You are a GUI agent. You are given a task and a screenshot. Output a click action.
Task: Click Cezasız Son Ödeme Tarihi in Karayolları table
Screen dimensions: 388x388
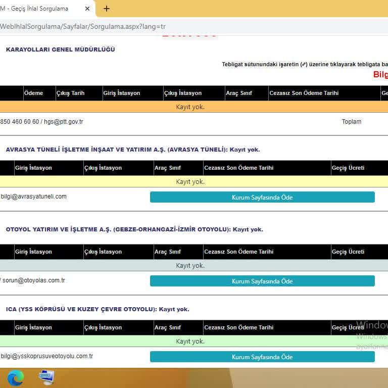(x=304, y=93)
